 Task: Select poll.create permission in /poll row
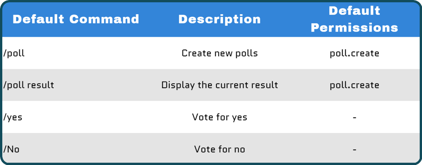tap(354, 53)
